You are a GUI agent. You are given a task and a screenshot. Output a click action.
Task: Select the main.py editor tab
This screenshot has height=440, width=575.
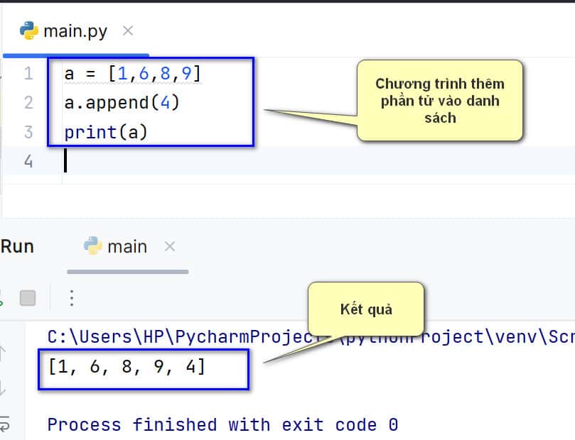coord(75,31)
